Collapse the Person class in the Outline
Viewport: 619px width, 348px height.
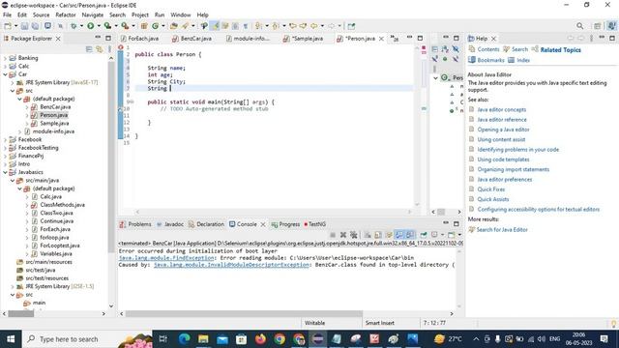click(x=436, y=77)
